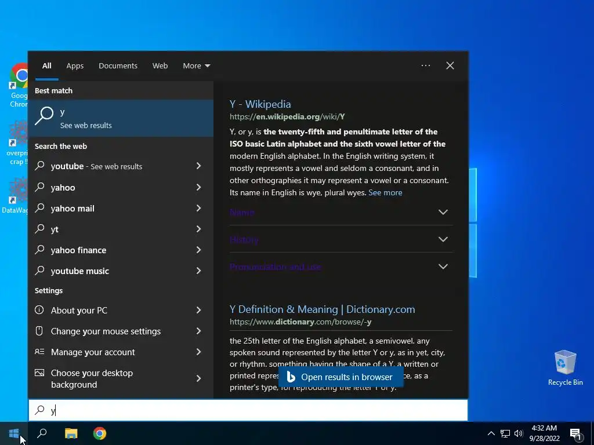Click the info icon beside About your PC
The height and width of the screenshot is (445, 594).
click(39, 310)
